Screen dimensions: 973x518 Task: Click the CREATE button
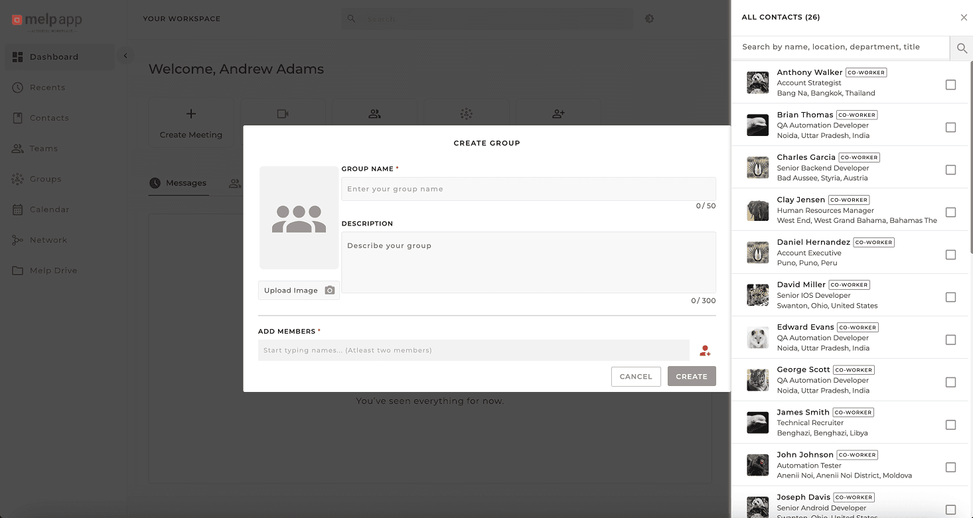coord(692,376)
